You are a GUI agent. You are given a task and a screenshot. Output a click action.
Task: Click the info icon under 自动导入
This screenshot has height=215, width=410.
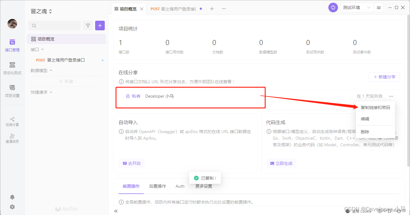pyautogui.click(x=121, y=132)
